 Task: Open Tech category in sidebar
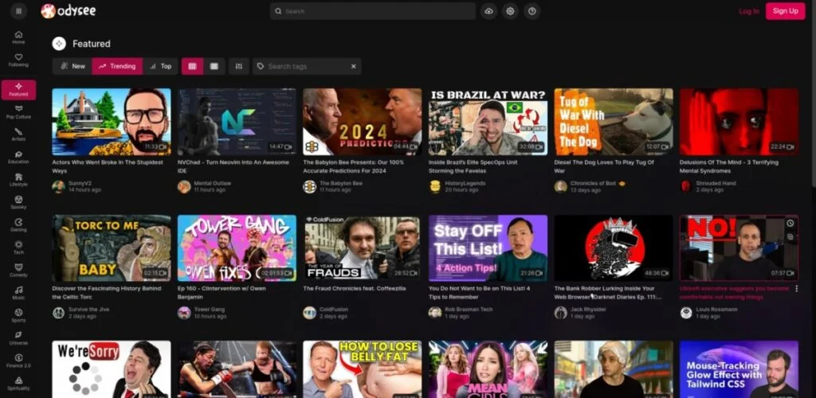tap(19, 248)
